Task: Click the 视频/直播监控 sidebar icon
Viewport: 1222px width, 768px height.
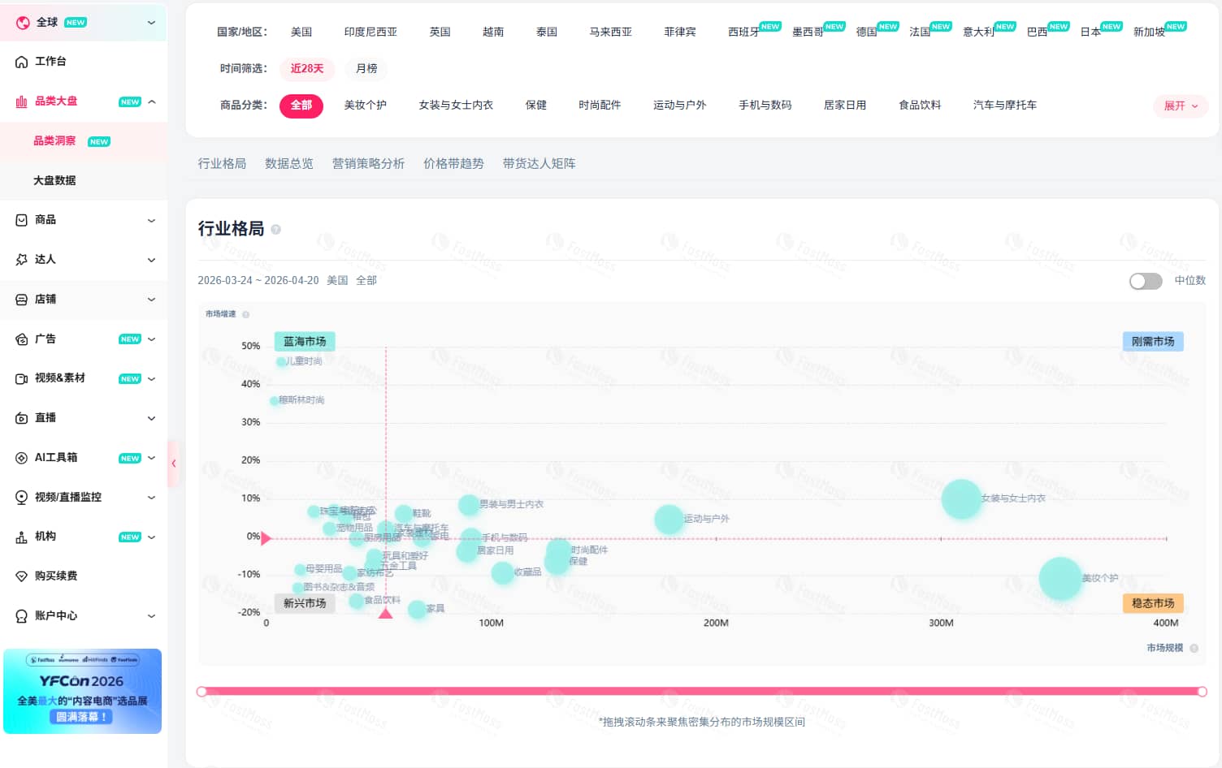Action: (x=67, y=497)
